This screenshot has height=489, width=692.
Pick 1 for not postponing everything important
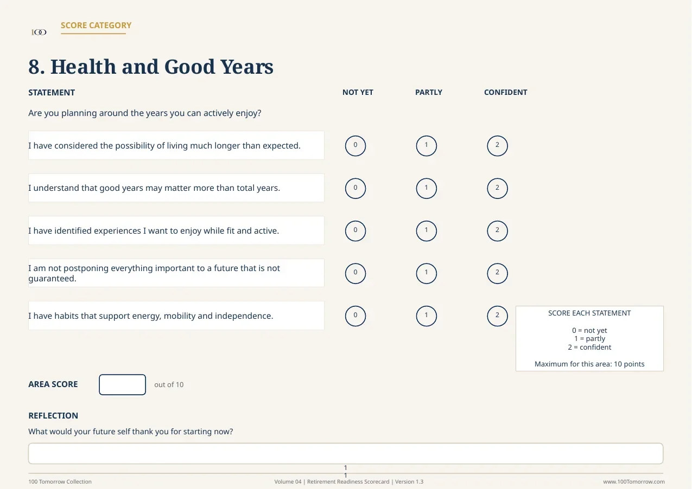(x=427, y=273)
